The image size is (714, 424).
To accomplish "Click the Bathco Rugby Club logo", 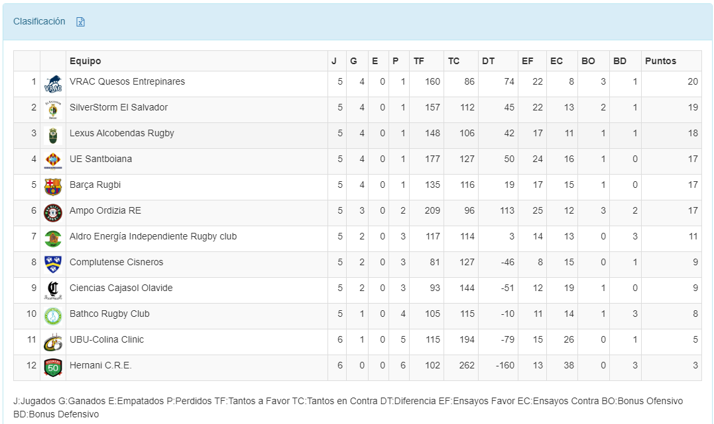I will [x=53, y=316].
